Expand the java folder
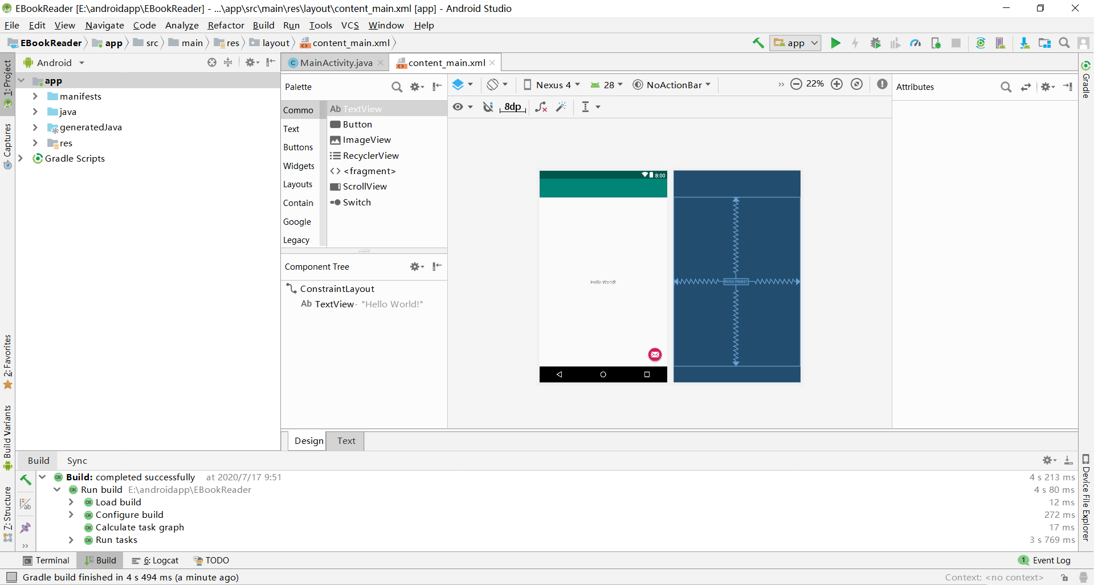 pyautogui.click(x=35, y=112)
